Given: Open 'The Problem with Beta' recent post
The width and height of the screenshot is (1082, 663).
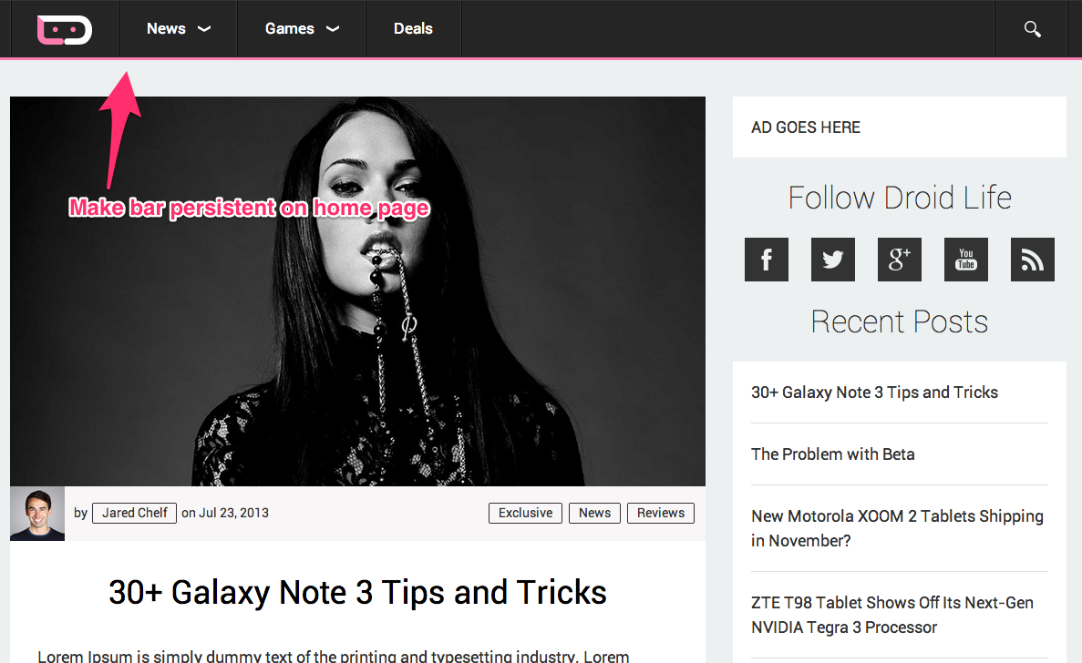Looking at the screenshot, I should 833,454.
